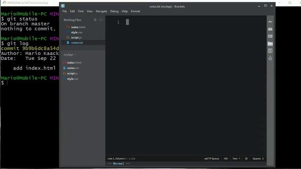Click the Brackets app logo icon
This screenshot has height=169, width=301.
[63, 6]
